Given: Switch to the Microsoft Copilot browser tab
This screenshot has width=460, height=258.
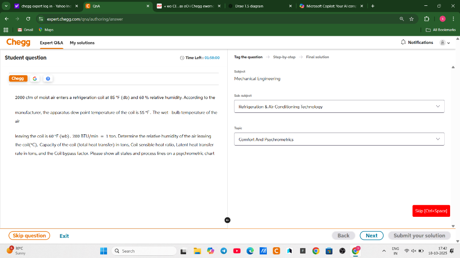Looking at the screenshot, I should [x=331, y=6].
